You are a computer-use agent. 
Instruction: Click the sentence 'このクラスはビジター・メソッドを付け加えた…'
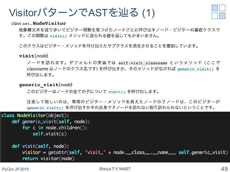tap(109, 46)
